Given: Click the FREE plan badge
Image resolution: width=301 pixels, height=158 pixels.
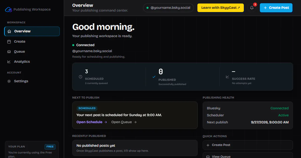Looking at the screenshot, I should [50, 147].
